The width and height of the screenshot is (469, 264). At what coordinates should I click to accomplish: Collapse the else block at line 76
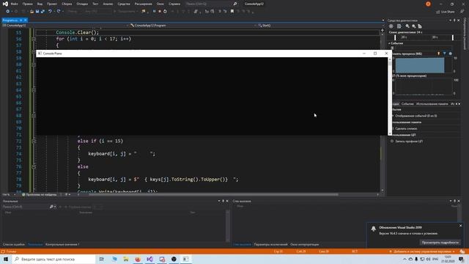[34, 166]
